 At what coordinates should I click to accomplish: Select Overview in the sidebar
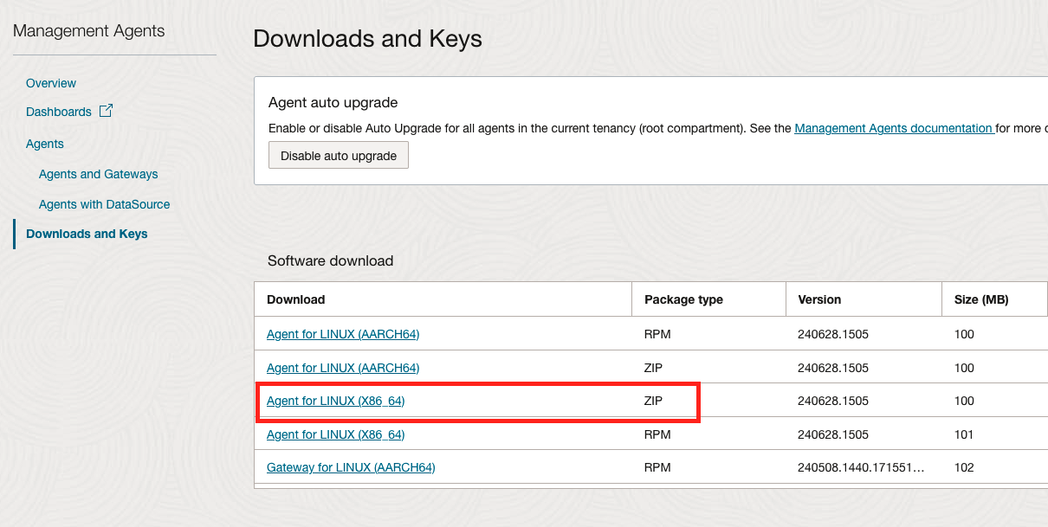tap(50, 83)
